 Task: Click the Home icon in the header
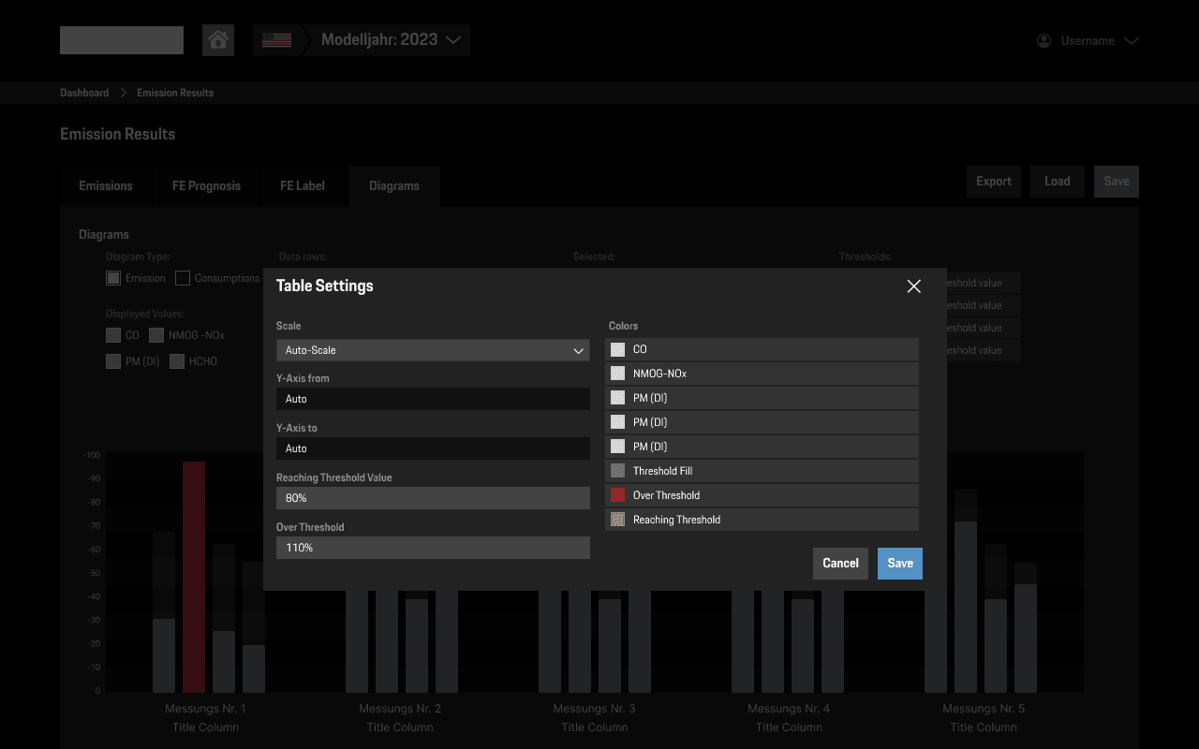click(x=218, y=39)
